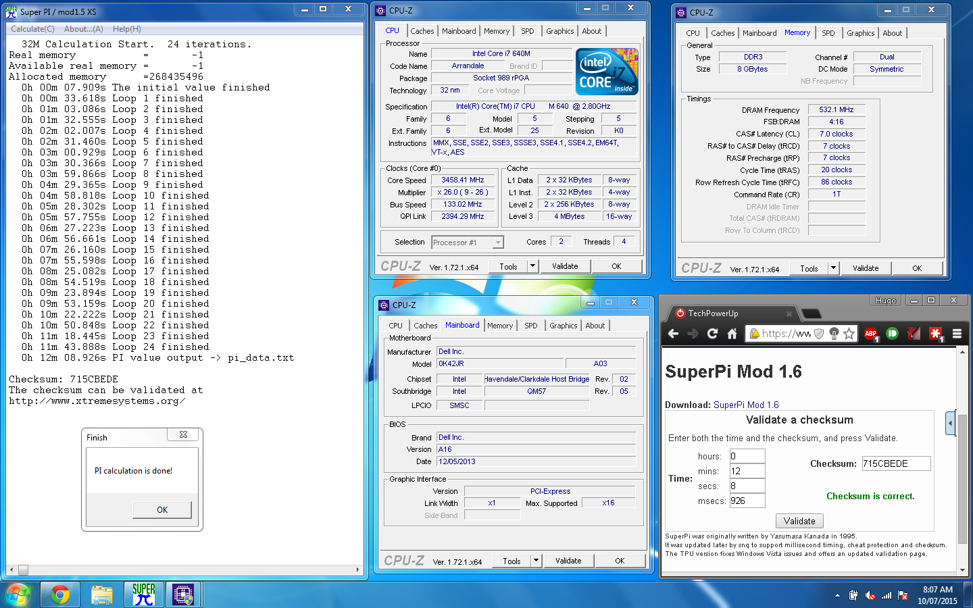Click the hours input field

[x=747, y=456]
